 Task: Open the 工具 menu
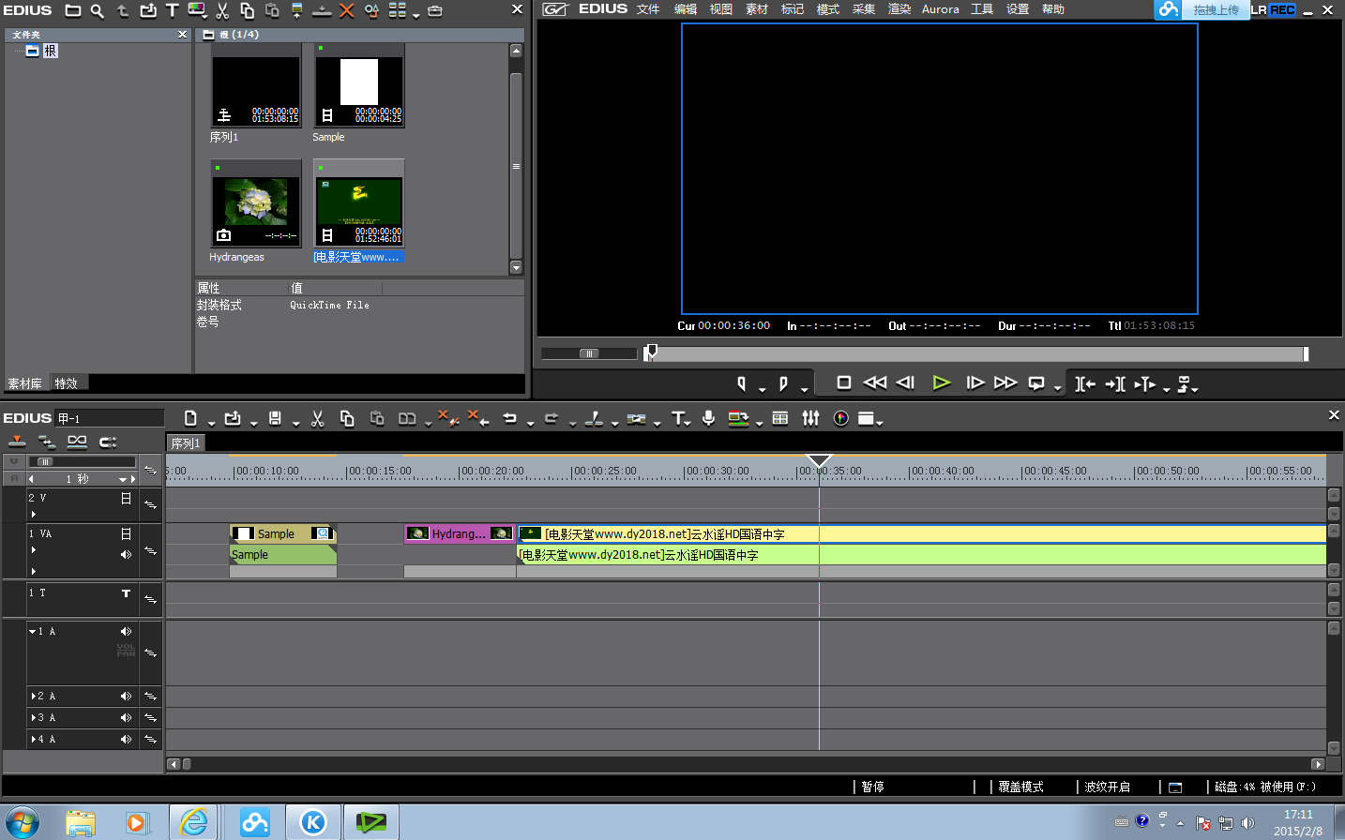pos(982,9)
